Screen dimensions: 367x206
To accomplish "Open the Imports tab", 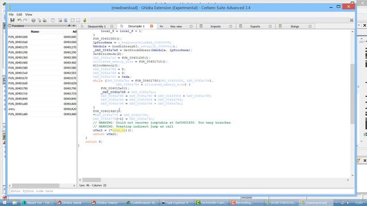I will [x=216, y=26].
